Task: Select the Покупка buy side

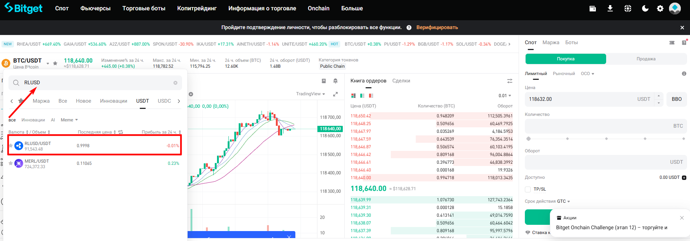Action: (566, 59)
